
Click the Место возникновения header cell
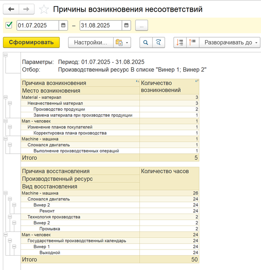tap(80, 90)
